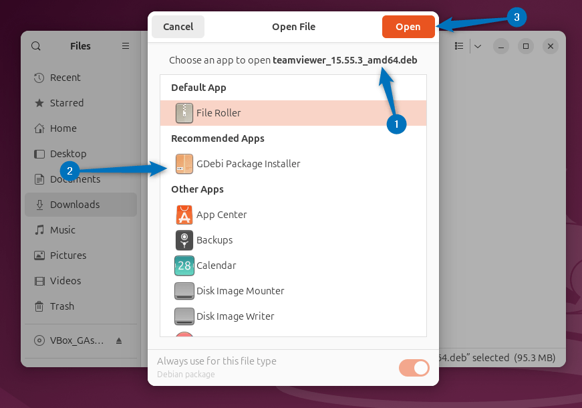This screenshot has width=582, height=408.
Task: Cancel the Open File dialog
Action: coord(178,26)
